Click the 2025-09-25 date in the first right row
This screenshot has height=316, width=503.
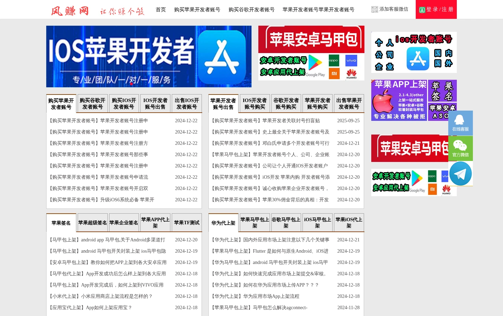click(x=348, y=121)
